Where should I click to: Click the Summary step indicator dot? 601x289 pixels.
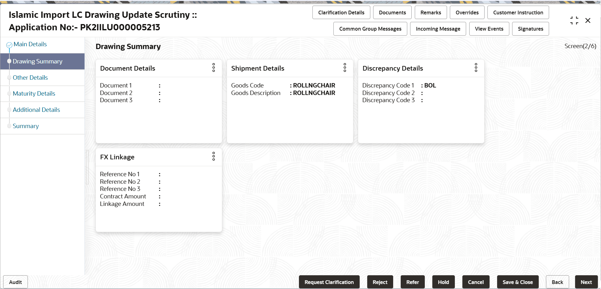pos(9,126)
